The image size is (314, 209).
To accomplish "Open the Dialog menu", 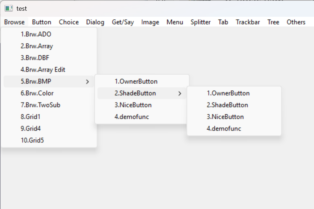I will pyautogui.click(x=95, y=22).
